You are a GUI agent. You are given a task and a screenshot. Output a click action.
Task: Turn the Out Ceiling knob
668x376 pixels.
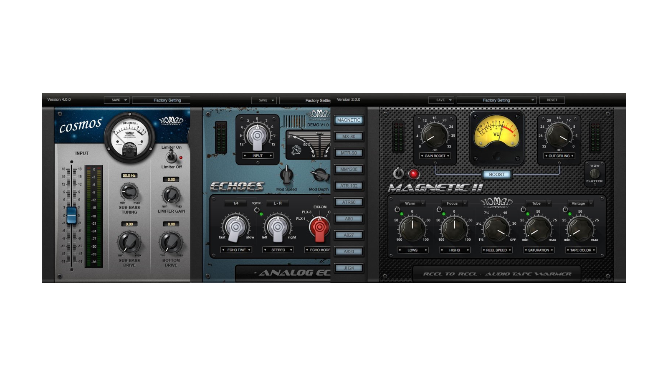(x=559, y=135)
